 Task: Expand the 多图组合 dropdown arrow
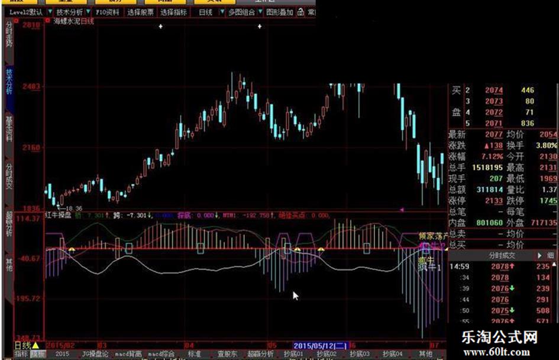pyautogui.click(x=260, y=12)
